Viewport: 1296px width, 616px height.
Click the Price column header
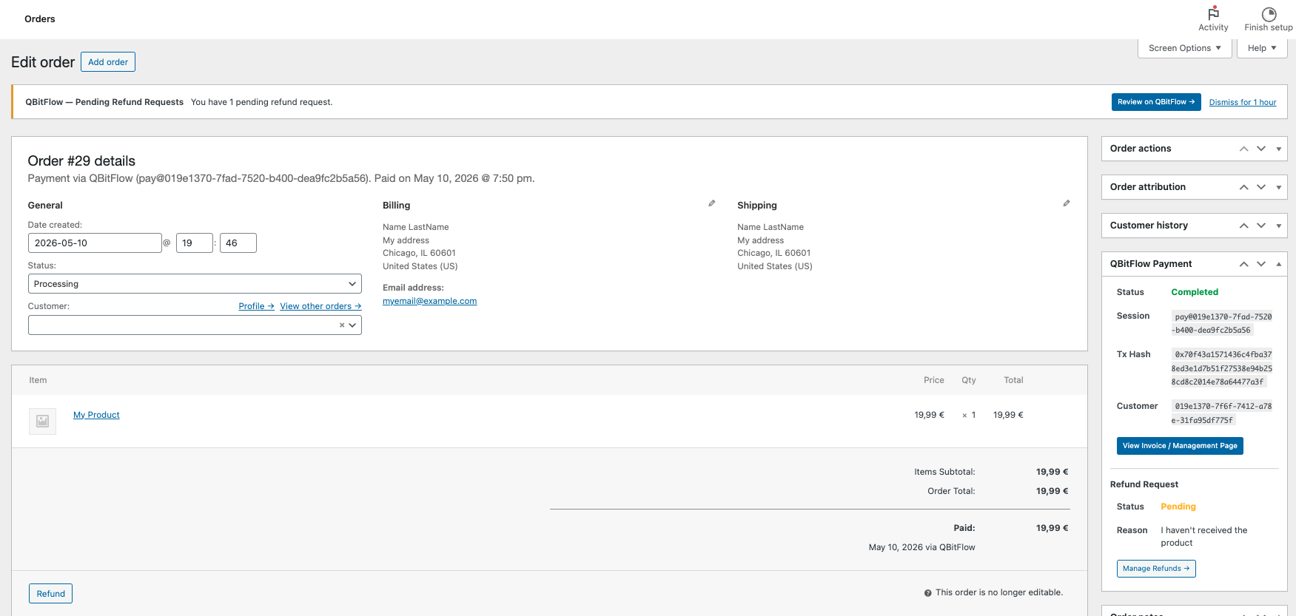click(934, 380)
